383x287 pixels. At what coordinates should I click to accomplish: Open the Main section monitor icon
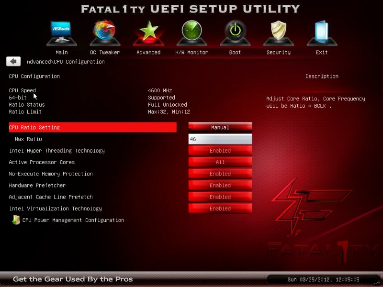pyautogui.click(x=62, y=33)
